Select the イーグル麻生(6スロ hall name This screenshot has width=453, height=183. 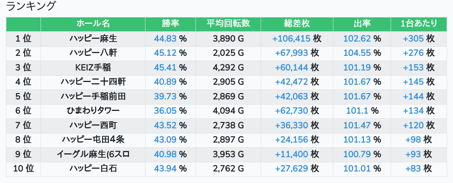click(93, 154)
